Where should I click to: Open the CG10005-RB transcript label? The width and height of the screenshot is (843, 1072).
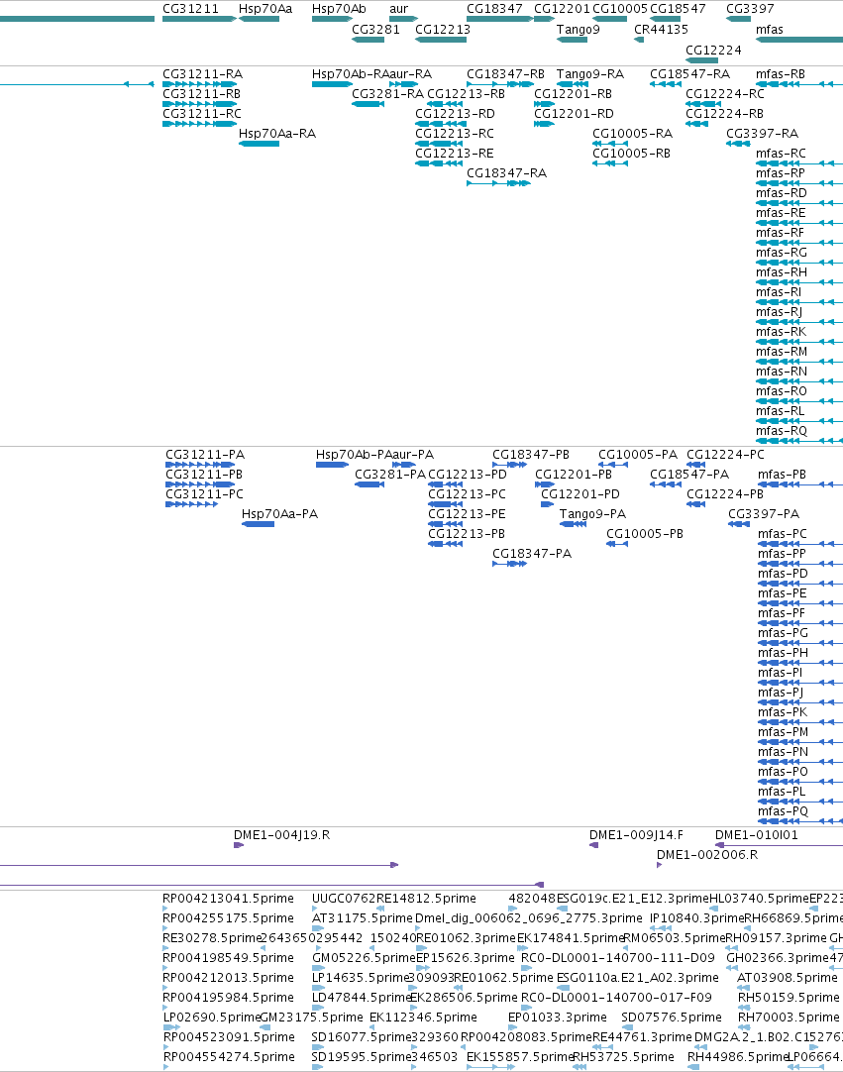pos(632,154)
